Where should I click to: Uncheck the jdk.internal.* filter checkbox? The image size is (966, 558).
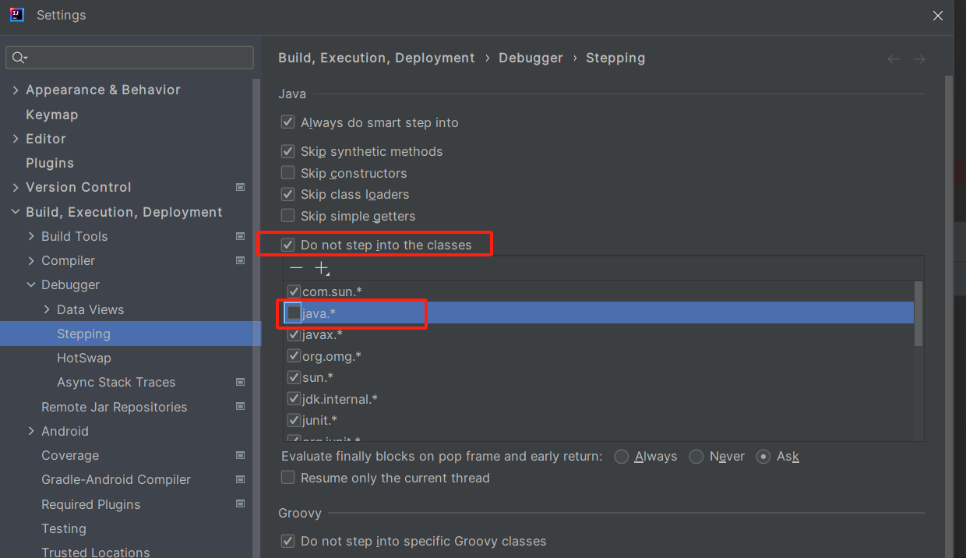[294, 399]
